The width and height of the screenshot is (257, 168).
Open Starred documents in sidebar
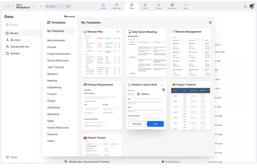15,53
